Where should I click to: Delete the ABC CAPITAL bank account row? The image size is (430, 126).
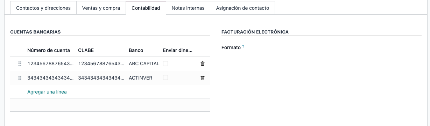(x=202, y=64)
